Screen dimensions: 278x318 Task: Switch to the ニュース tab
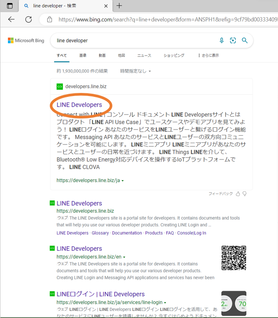144,55
